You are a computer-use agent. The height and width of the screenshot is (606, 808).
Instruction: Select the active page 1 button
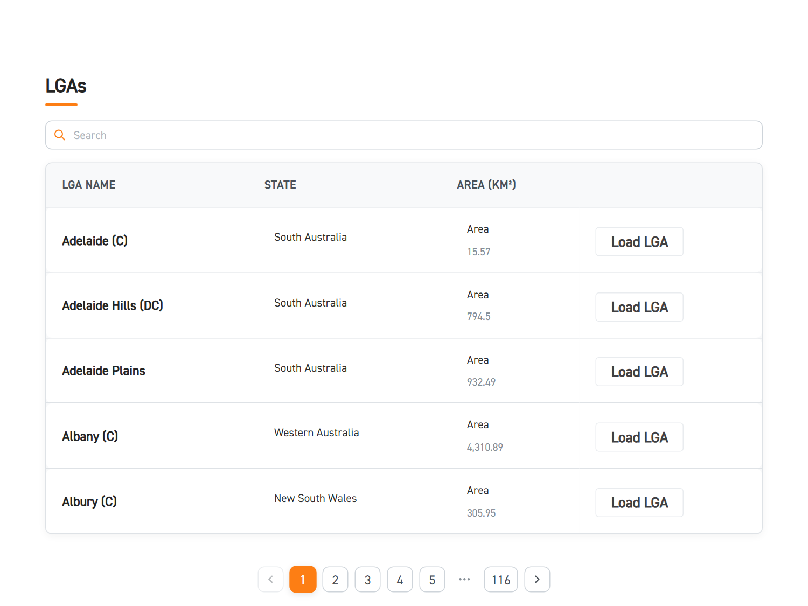(x=303, y=580)
